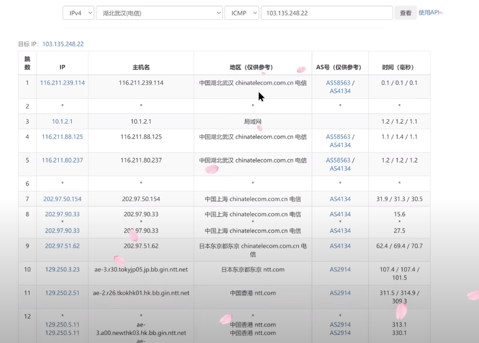Screen dimensions: 479x343
Task: Click the 局域网 region cell
Action: tap(252, 122)
